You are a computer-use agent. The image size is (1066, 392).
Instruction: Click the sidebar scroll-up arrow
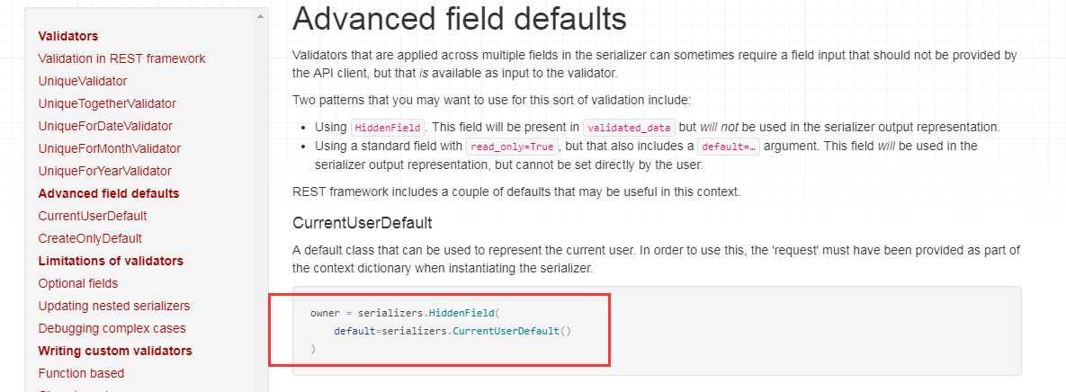coord(260,16)
